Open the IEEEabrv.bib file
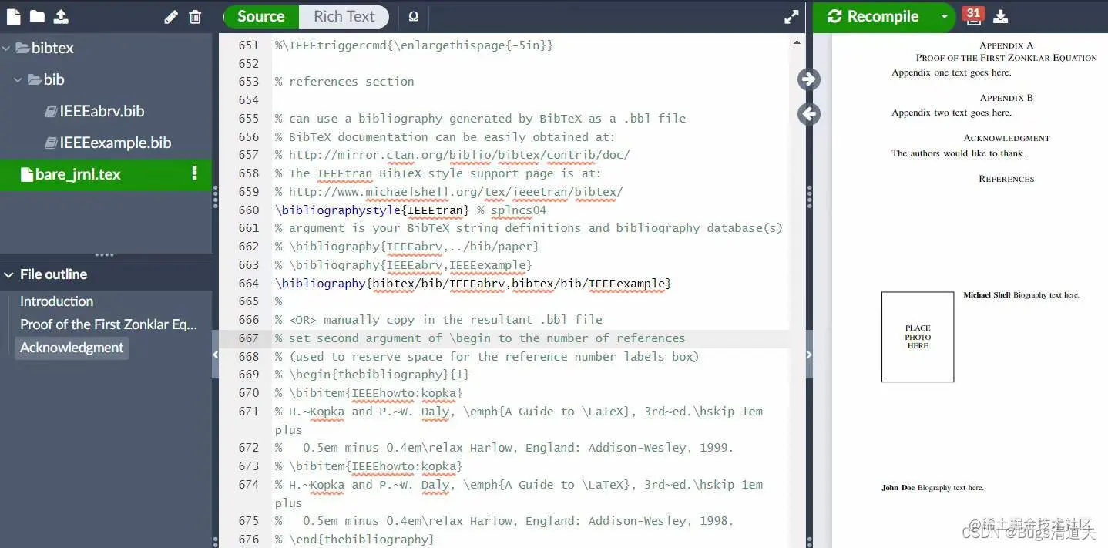Viewport: 1108px width, 548px height. pos(102,111)
